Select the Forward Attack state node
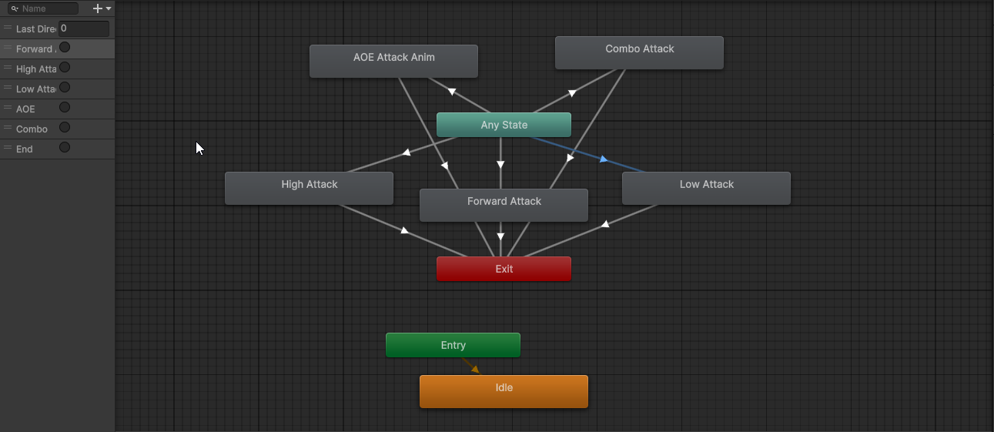 tap(504, 205)
